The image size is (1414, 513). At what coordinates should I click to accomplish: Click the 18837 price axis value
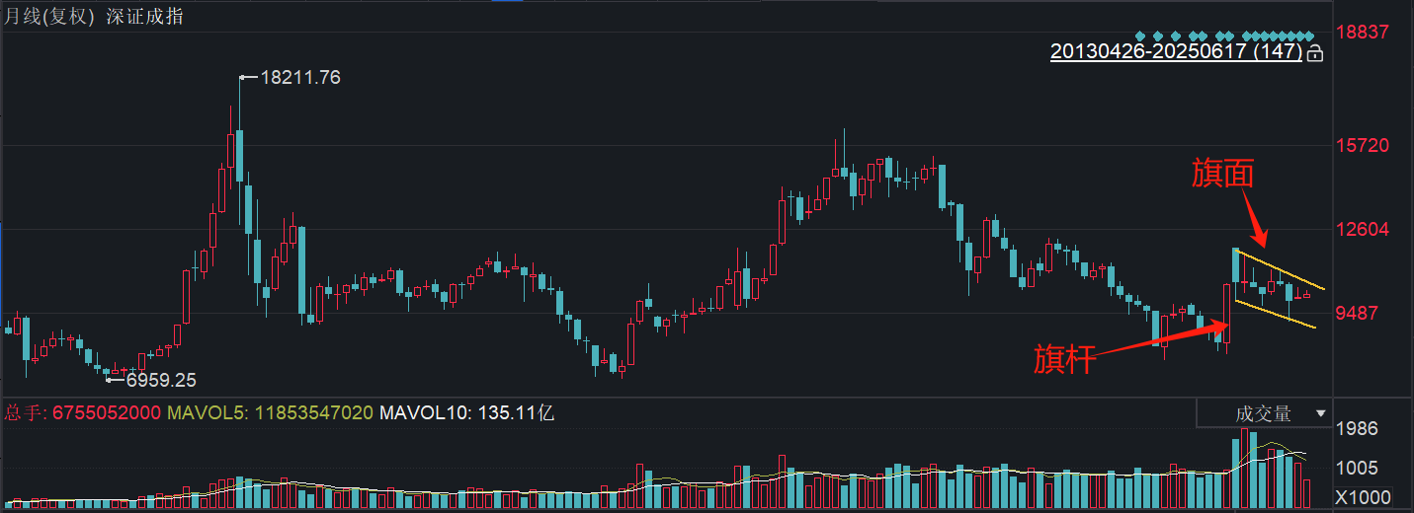pyautogui.click(x=1362, y=32)
